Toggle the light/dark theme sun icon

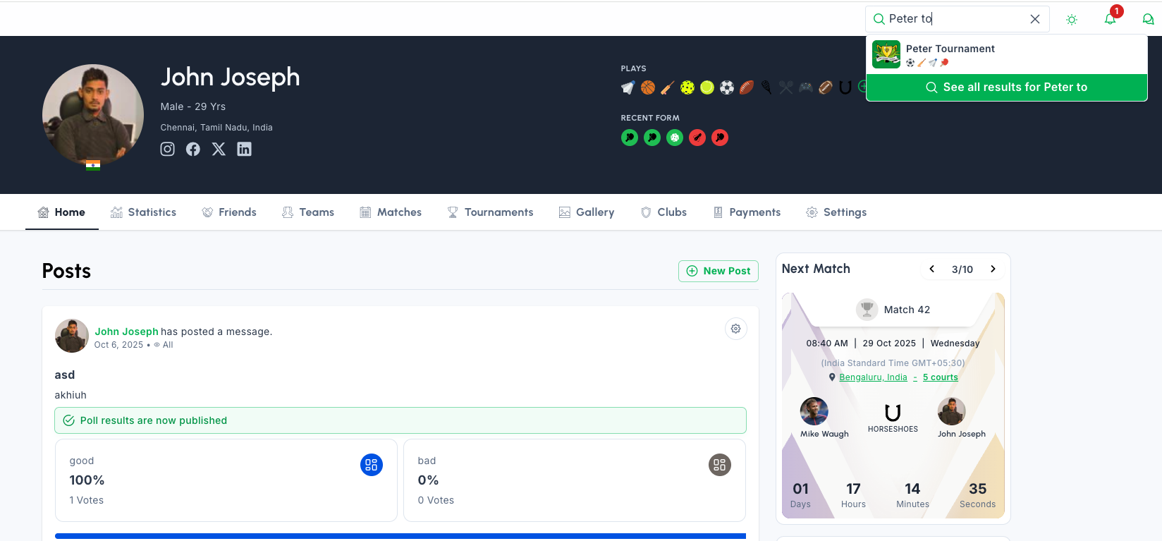[1072, 20]
